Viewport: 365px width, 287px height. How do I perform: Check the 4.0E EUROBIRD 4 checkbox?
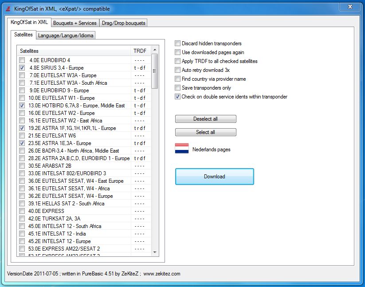[x=22, y=60]
